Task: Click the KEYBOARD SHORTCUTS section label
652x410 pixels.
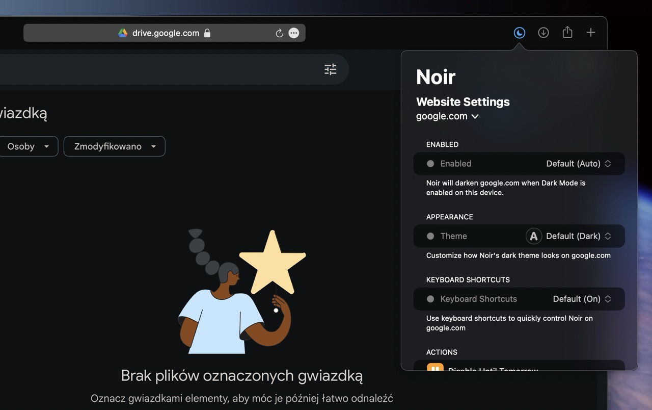Action: 468,279
